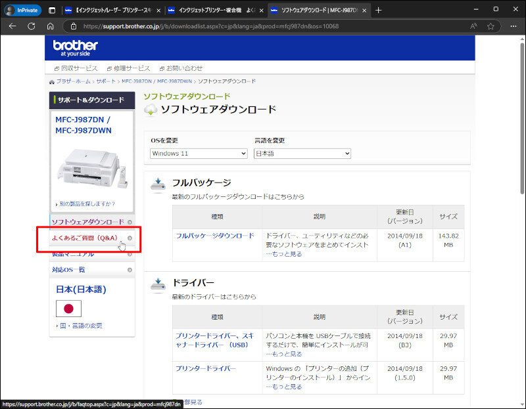Click the MFC-J987DN model name heading
526x409 pixels.
click(x=84, y=125)
